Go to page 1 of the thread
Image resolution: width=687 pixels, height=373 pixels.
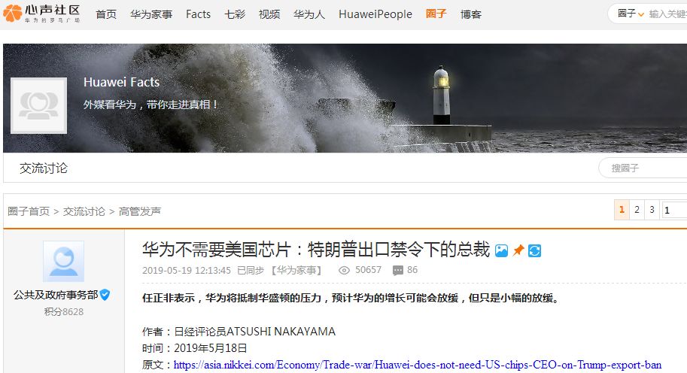coord(622,210)
